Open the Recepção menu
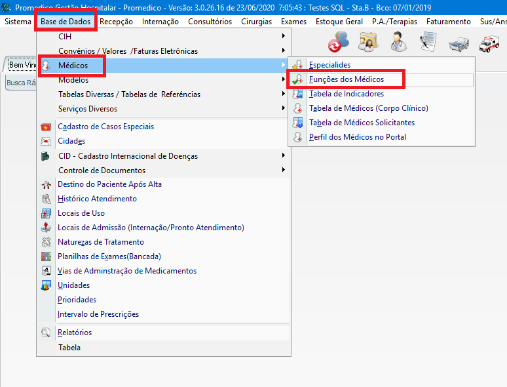 pos(116,22)
